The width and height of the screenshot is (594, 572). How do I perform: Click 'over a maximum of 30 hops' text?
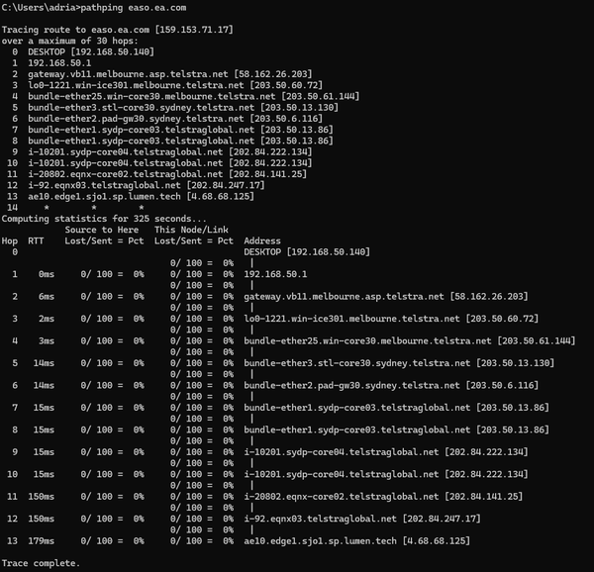[69, 41]
